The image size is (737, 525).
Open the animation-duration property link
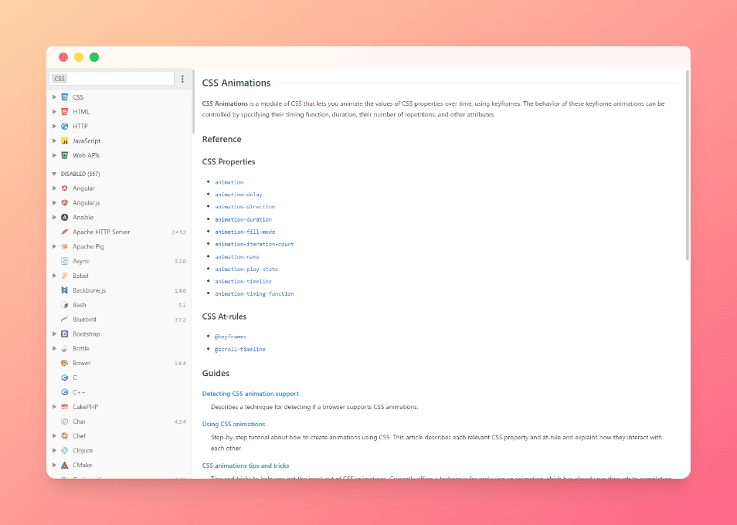pyautogui.click(x=243, y=219)
